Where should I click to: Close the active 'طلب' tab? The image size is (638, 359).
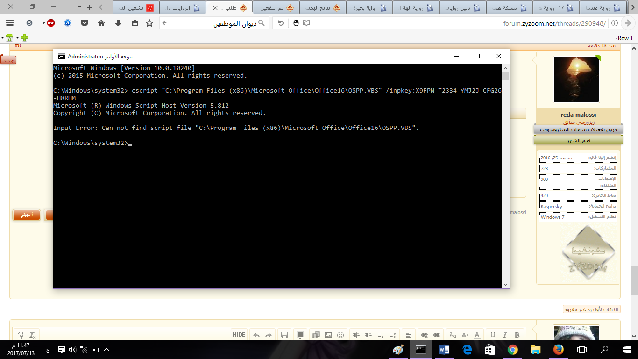(x=215, y=8)
